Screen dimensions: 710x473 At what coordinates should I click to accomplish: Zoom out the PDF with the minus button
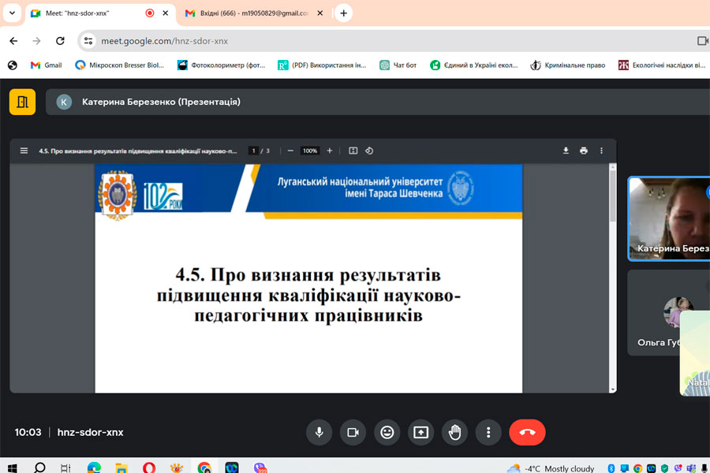coord(290,151)
